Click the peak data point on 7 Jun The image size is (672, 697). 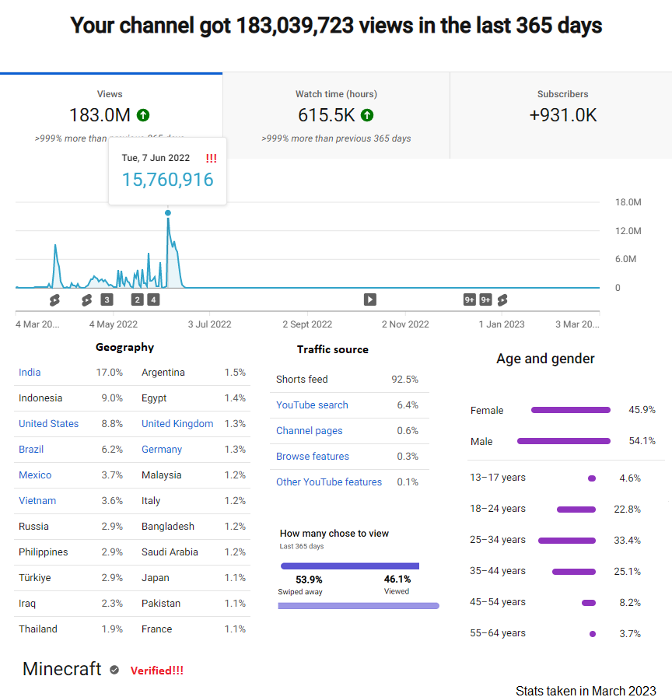167,213
